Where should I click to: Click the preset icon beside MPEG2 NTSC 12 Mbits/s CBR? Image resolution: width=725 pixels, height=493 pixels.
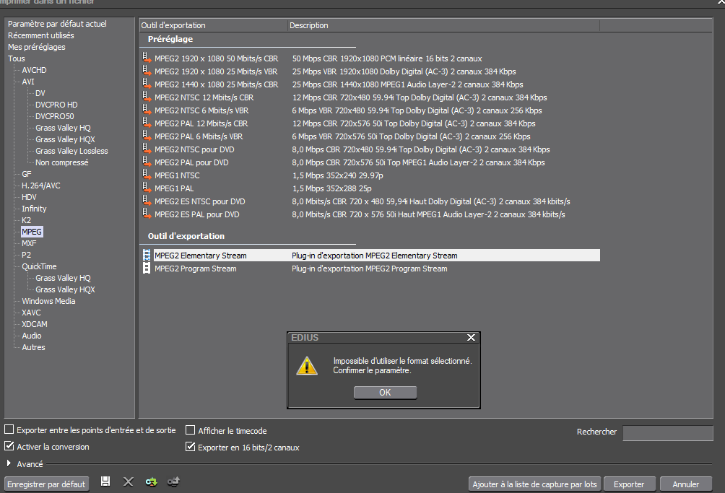[x=147, y=97]
